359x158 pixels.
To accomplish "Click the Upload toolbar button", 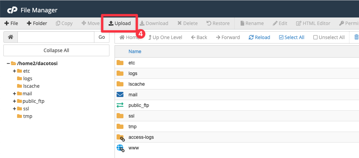I will click(120, 23).
